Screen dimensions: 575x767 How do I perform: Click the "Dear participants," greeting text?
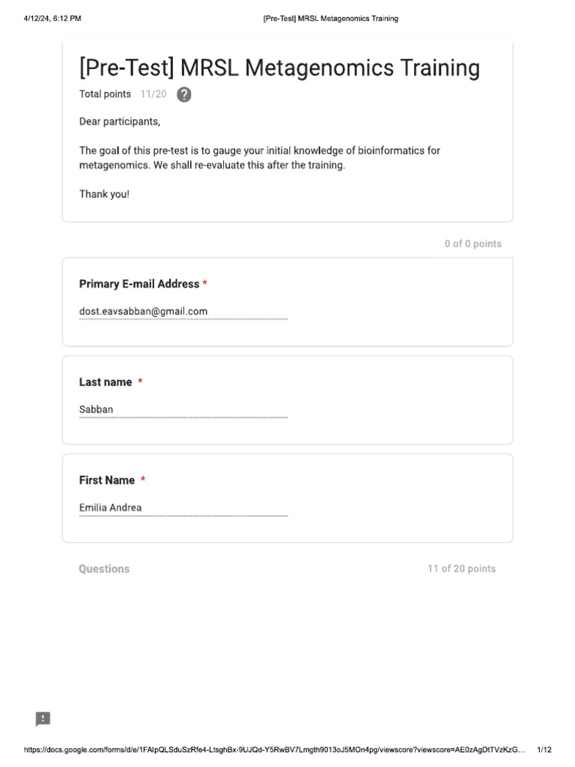pyautogui.click(x=120, y=121)
